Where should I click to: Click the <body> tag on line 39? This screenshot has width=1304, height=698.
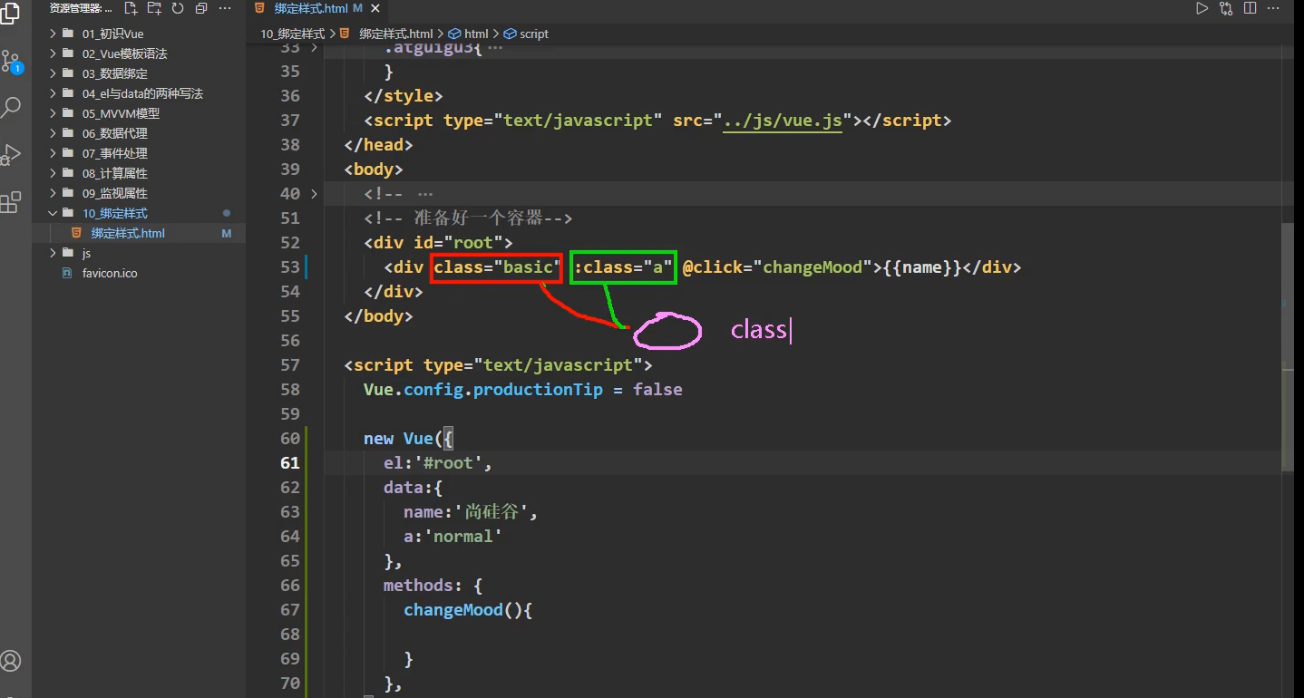374,169
